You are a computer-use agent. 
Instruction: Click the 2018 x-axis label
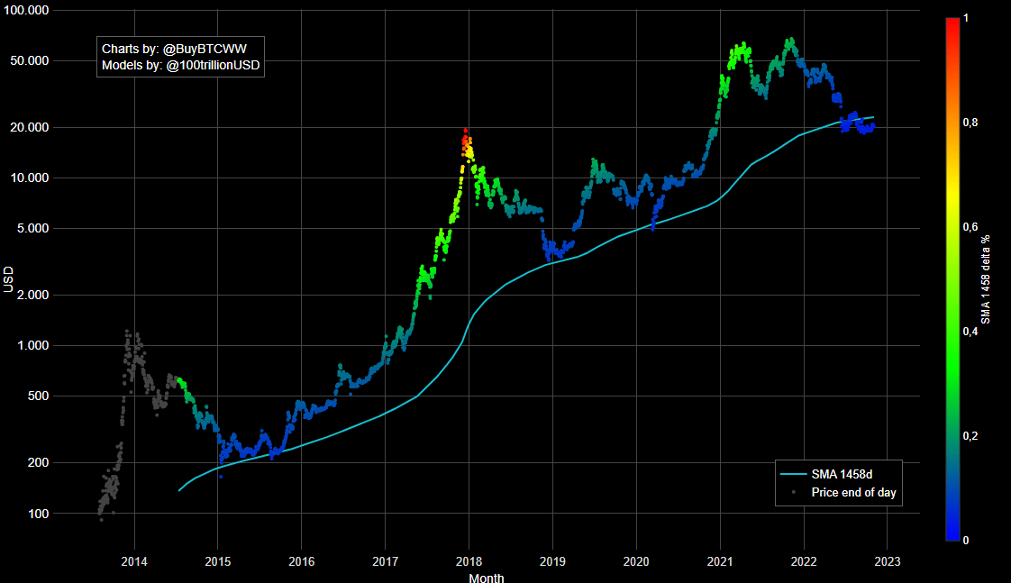469,561
